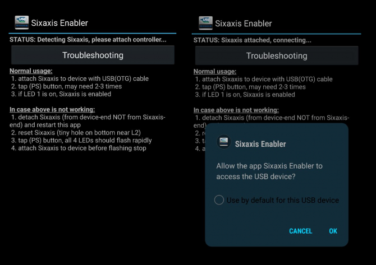The image size is (376, 265).
Task: Click the 'Sixaxis Enabler' title in left screen
Action: [x=59, y=23]
